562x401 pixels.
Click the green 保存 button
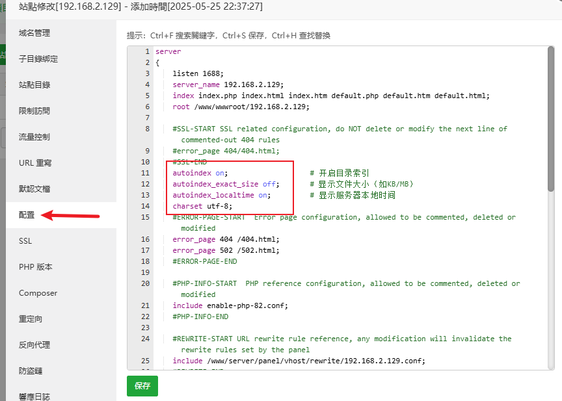tap(142, 386)
